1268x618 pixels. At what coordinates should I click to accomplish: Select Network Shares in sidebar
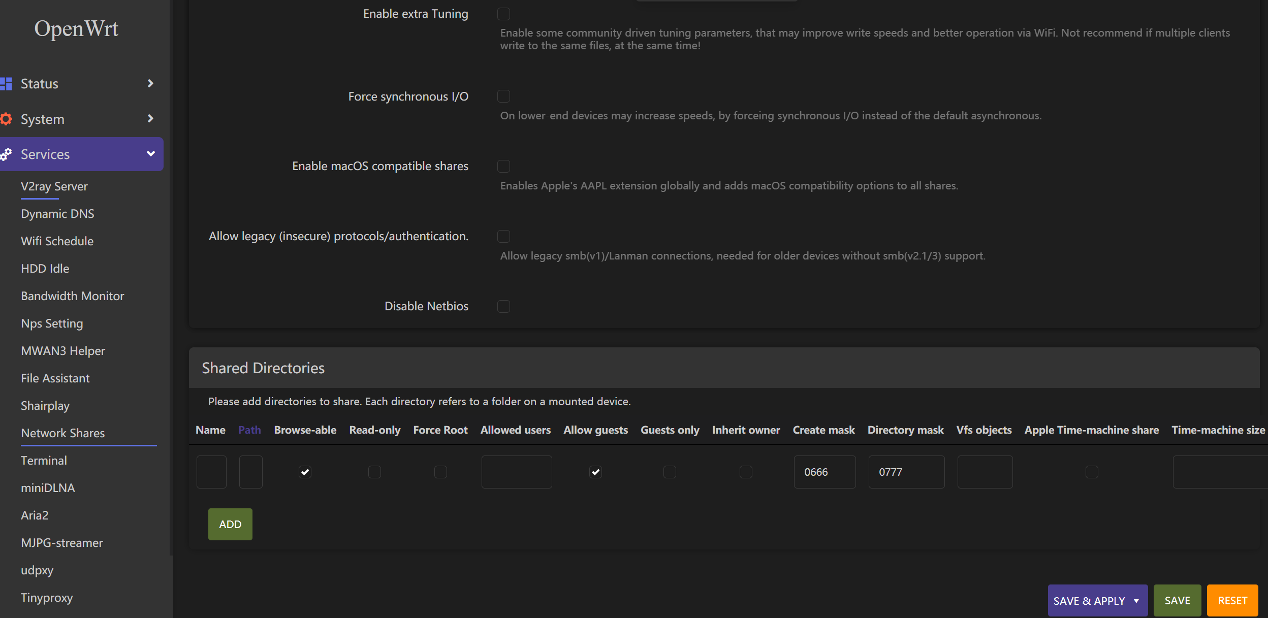62,433
